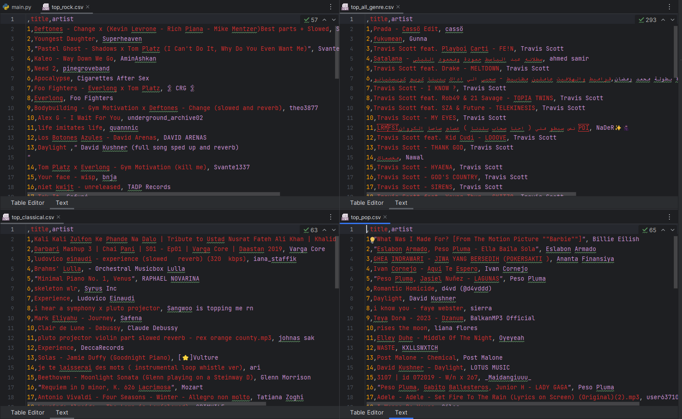
Task: Switch top_rock.csv to Text view
Action: (x=62, y=203)
